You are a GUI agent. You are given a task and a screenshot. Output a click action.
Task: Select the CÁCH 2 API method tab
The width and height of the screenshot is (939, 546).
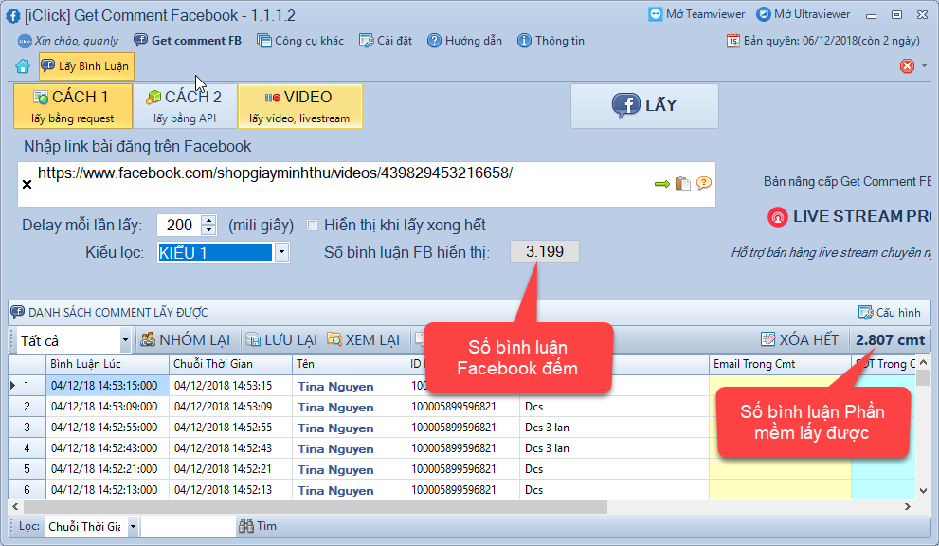coord(185,106)
